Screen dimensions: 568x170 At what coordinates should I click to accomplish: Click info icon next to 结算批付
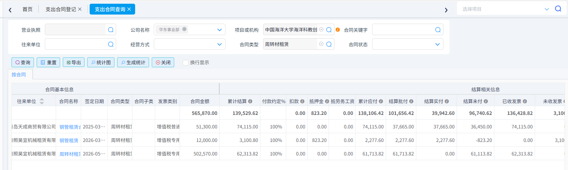coord(411,101)
